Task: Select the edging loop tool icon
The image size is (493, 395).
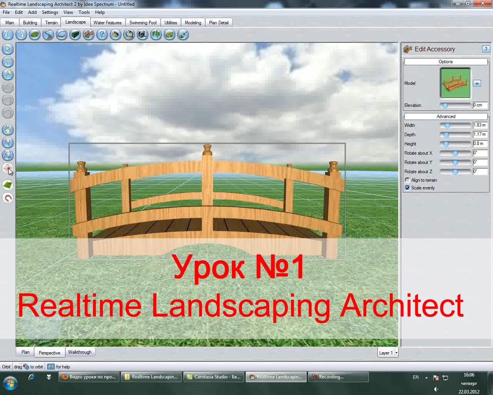Action: 62,35
